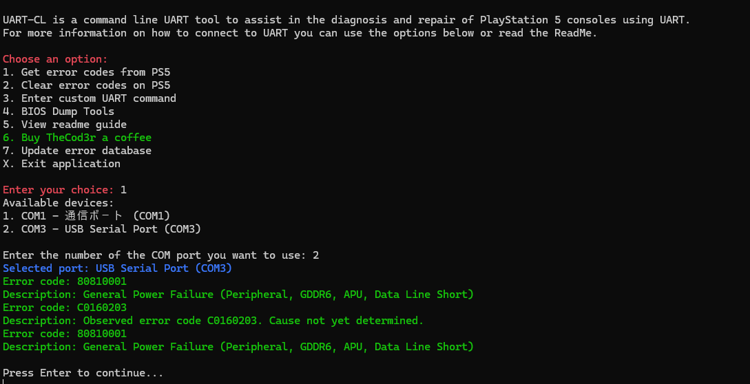Click the "Clear error codes on PS5" option
750x384 pixels.
pyautogui.click(x=86, y=85)
